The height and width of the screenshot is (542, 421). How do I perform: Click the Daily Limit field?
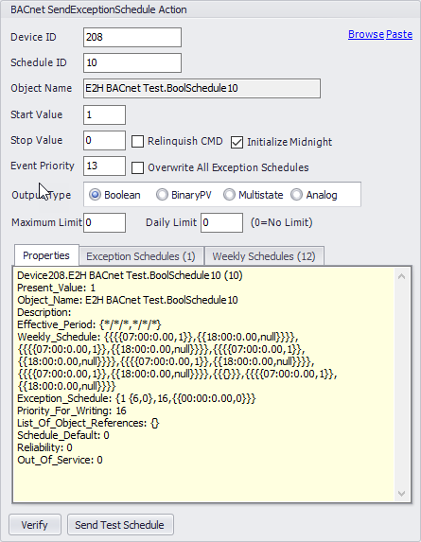point(222,222)
